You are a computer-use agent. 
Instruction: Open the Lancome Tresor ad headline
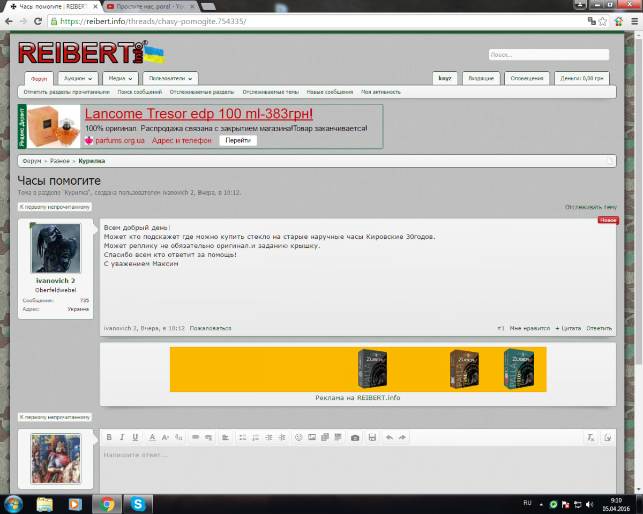click(199, 114)
